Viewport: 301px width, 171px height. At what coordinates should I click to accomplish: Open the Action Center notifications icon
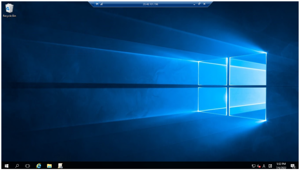tap(293, 166)
